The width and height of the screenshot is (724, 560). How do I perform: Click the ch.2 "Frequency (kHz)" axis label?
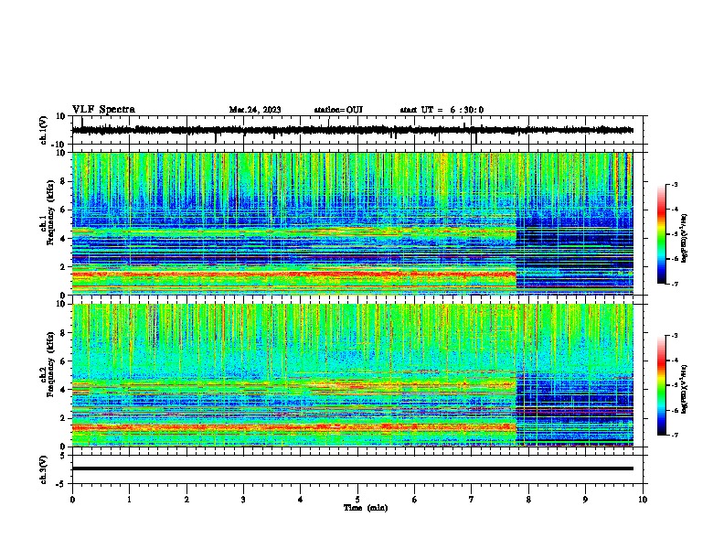click(50, 364)
